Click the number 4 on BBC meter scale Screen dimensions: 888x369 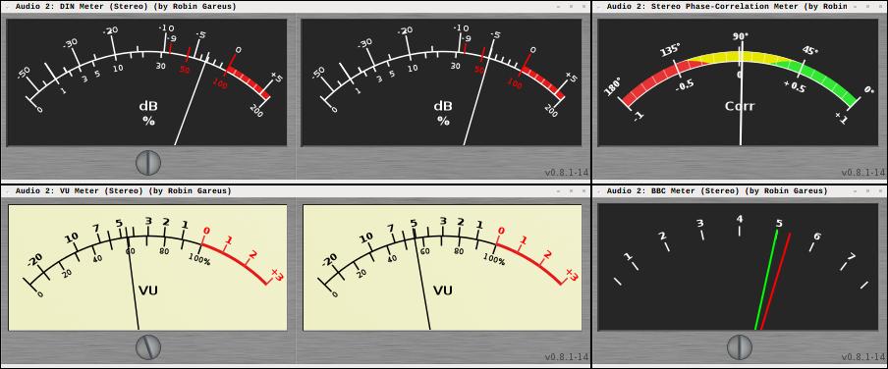tap(740, 219)
